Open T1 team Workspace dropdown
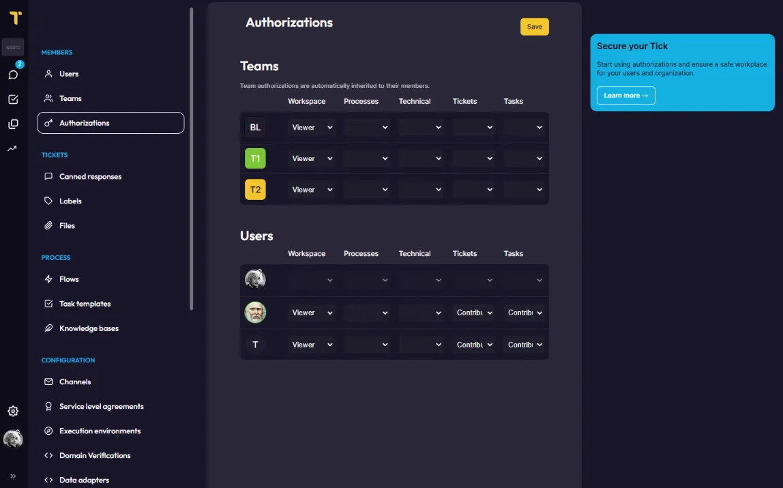Screen dimensions: 783x488 (x=312, y=158)
